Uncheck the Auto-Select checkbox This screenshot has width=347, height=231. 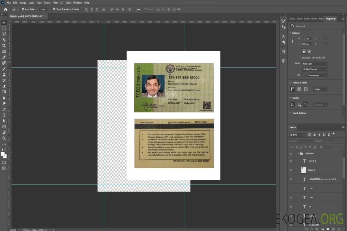(23, 9)
